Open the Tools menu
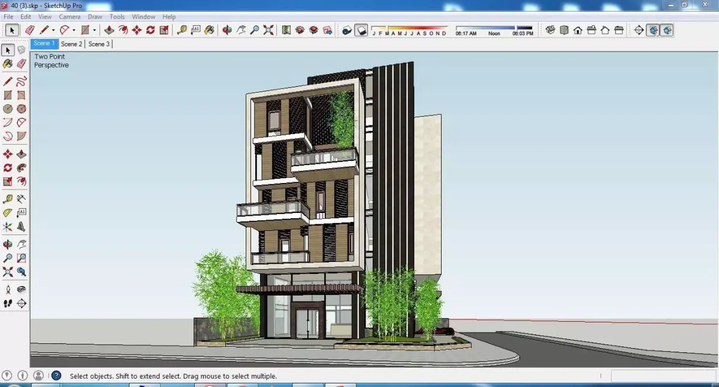This screenshot has width=719, height=387. tap(117, 17)
